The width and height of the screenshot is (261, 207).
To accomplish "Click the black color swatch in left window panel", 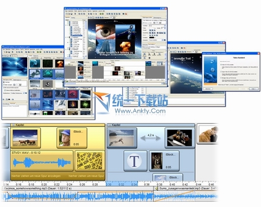I will tap(9, 99).
